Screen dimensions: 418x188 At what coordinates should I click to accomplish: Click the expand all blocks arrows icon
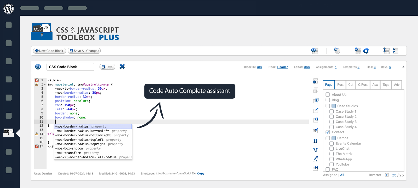(x=386, y=51)
